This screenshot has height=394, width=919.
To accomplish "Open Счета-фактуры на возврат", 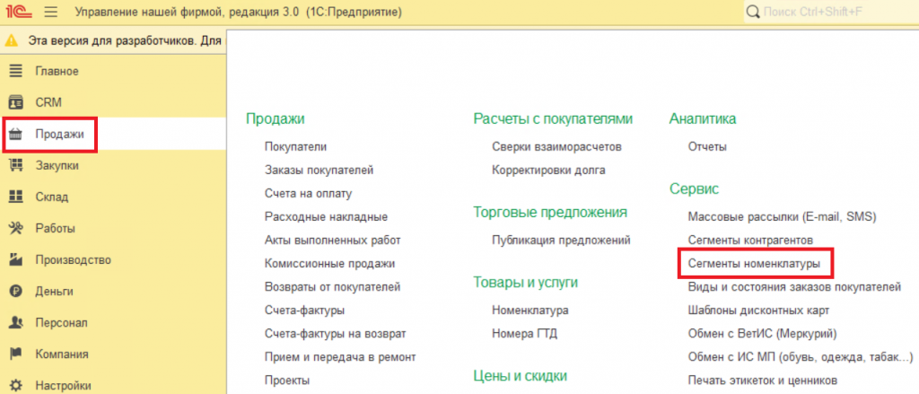I will coord(336,334).
